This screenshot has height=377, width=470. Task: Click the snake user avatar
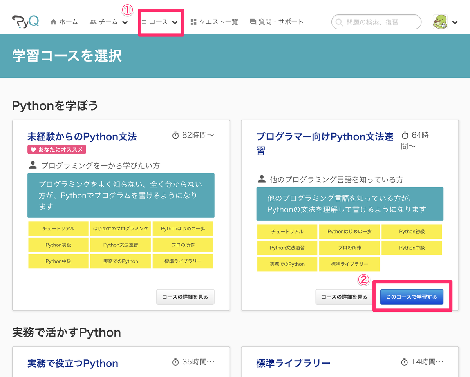(x=440, y=22)
